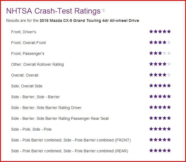Image resolution: width=186 pixels, height=162 pixels.
Task: Click the Side, Overall Side label
Action: click(27, 86)
